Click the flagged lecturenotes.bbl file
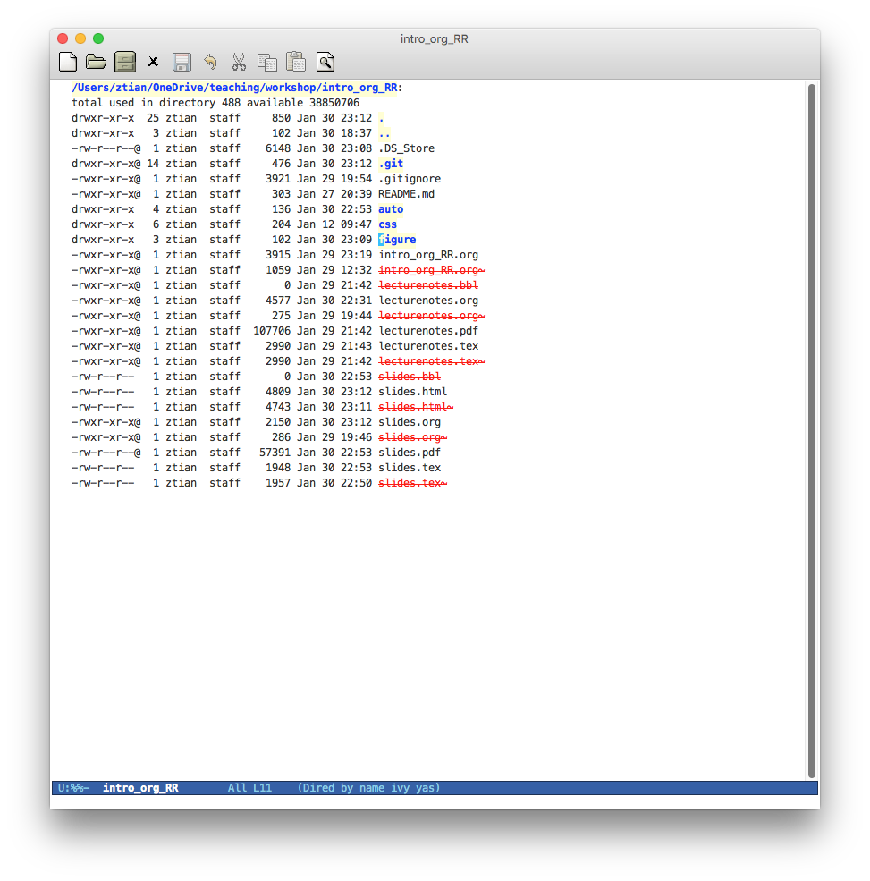The width and height of the screenshot is (870, 881). pyautogui.click(x=428, y=284)
